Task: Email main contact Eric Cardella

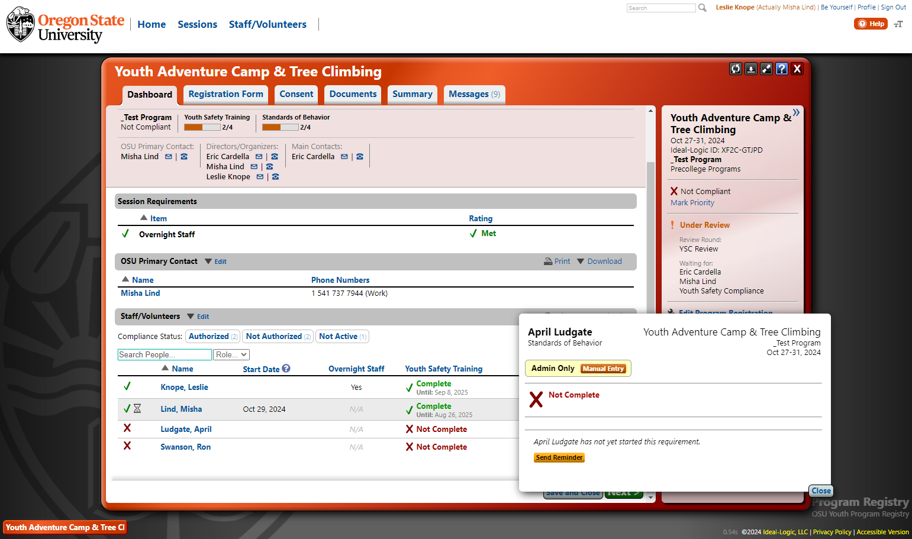Action: point(344,157)
